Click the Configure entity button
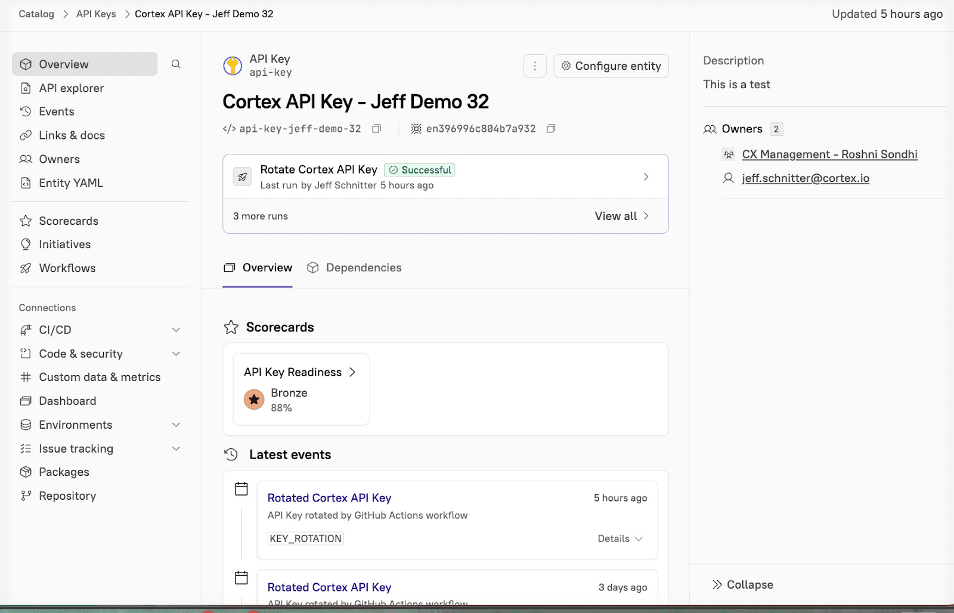The image size is (954, 613). tap(611, 66)
